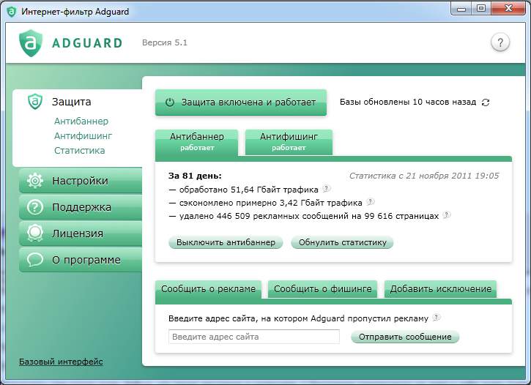This screenshot has width=531, height=385.
Task: Click help hint beside site address prompt
Action: coord(437,318)
